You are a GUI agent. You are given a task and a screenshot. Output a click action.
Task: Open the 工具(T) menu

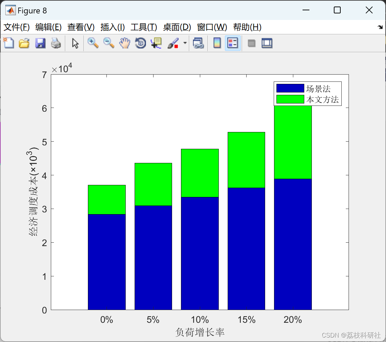pos(144,27)
